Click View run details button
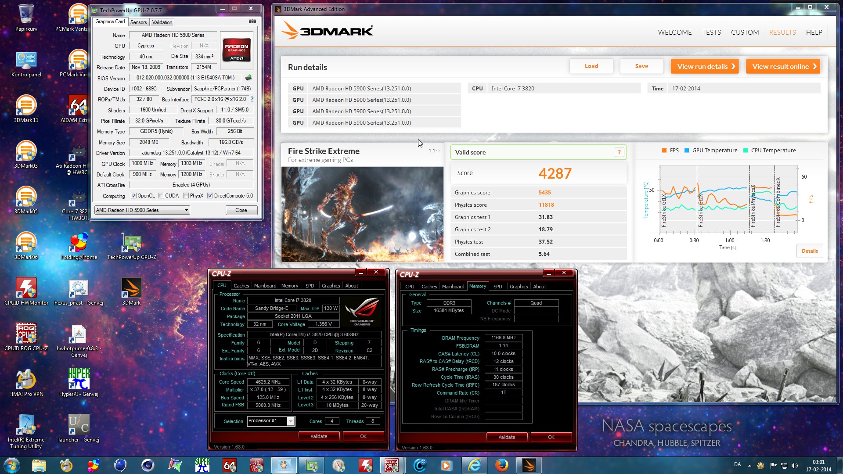 [705, 66]
